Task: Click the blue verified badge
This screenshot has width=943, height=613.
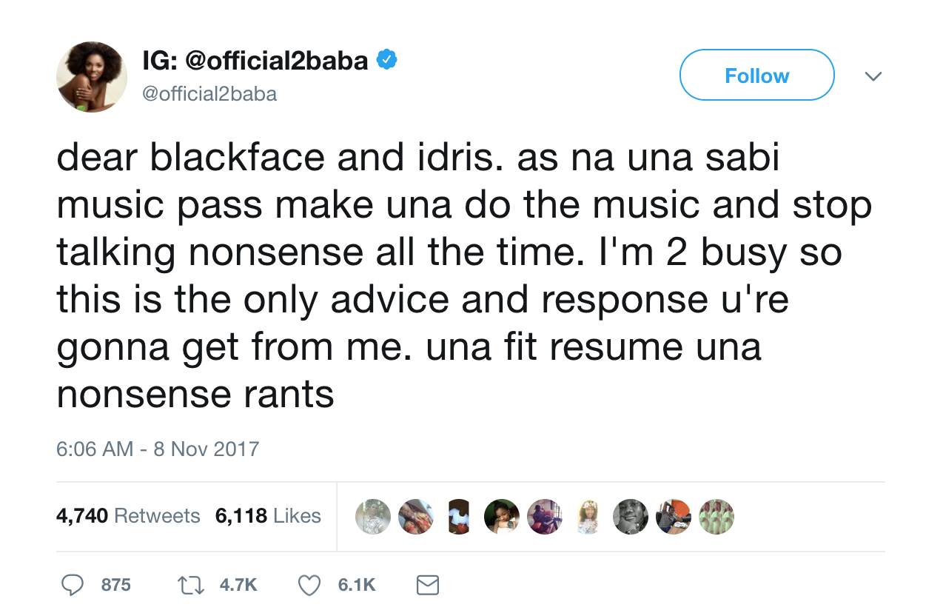Action: 386,59
